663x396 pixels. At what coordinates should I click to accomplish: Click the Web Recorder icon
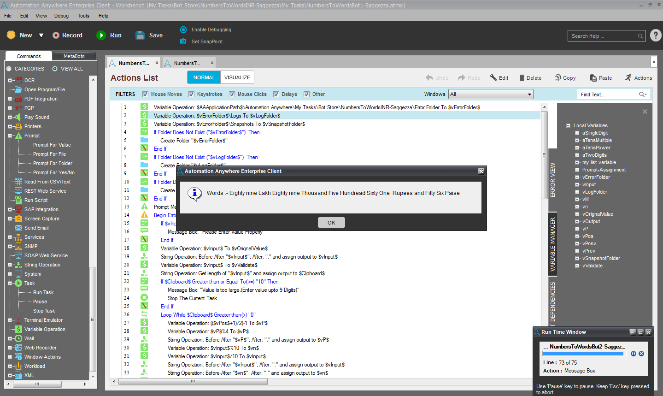click(18, 348)
